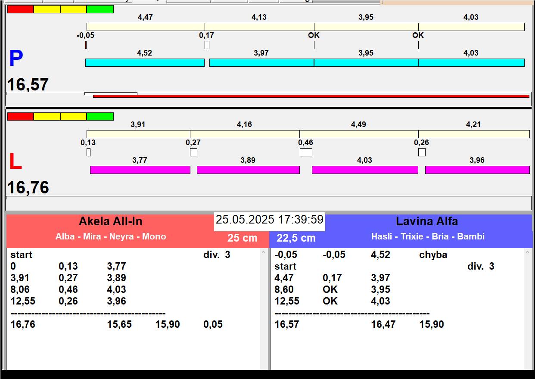Click the Lavina Alfa team header
Viewport: 535px width, 379px height.
[x=426, y=221]
